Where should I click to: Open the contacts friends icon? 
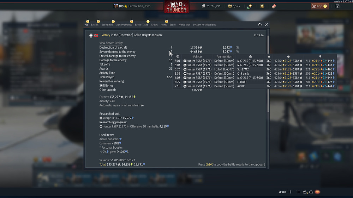tap(305, 192)
